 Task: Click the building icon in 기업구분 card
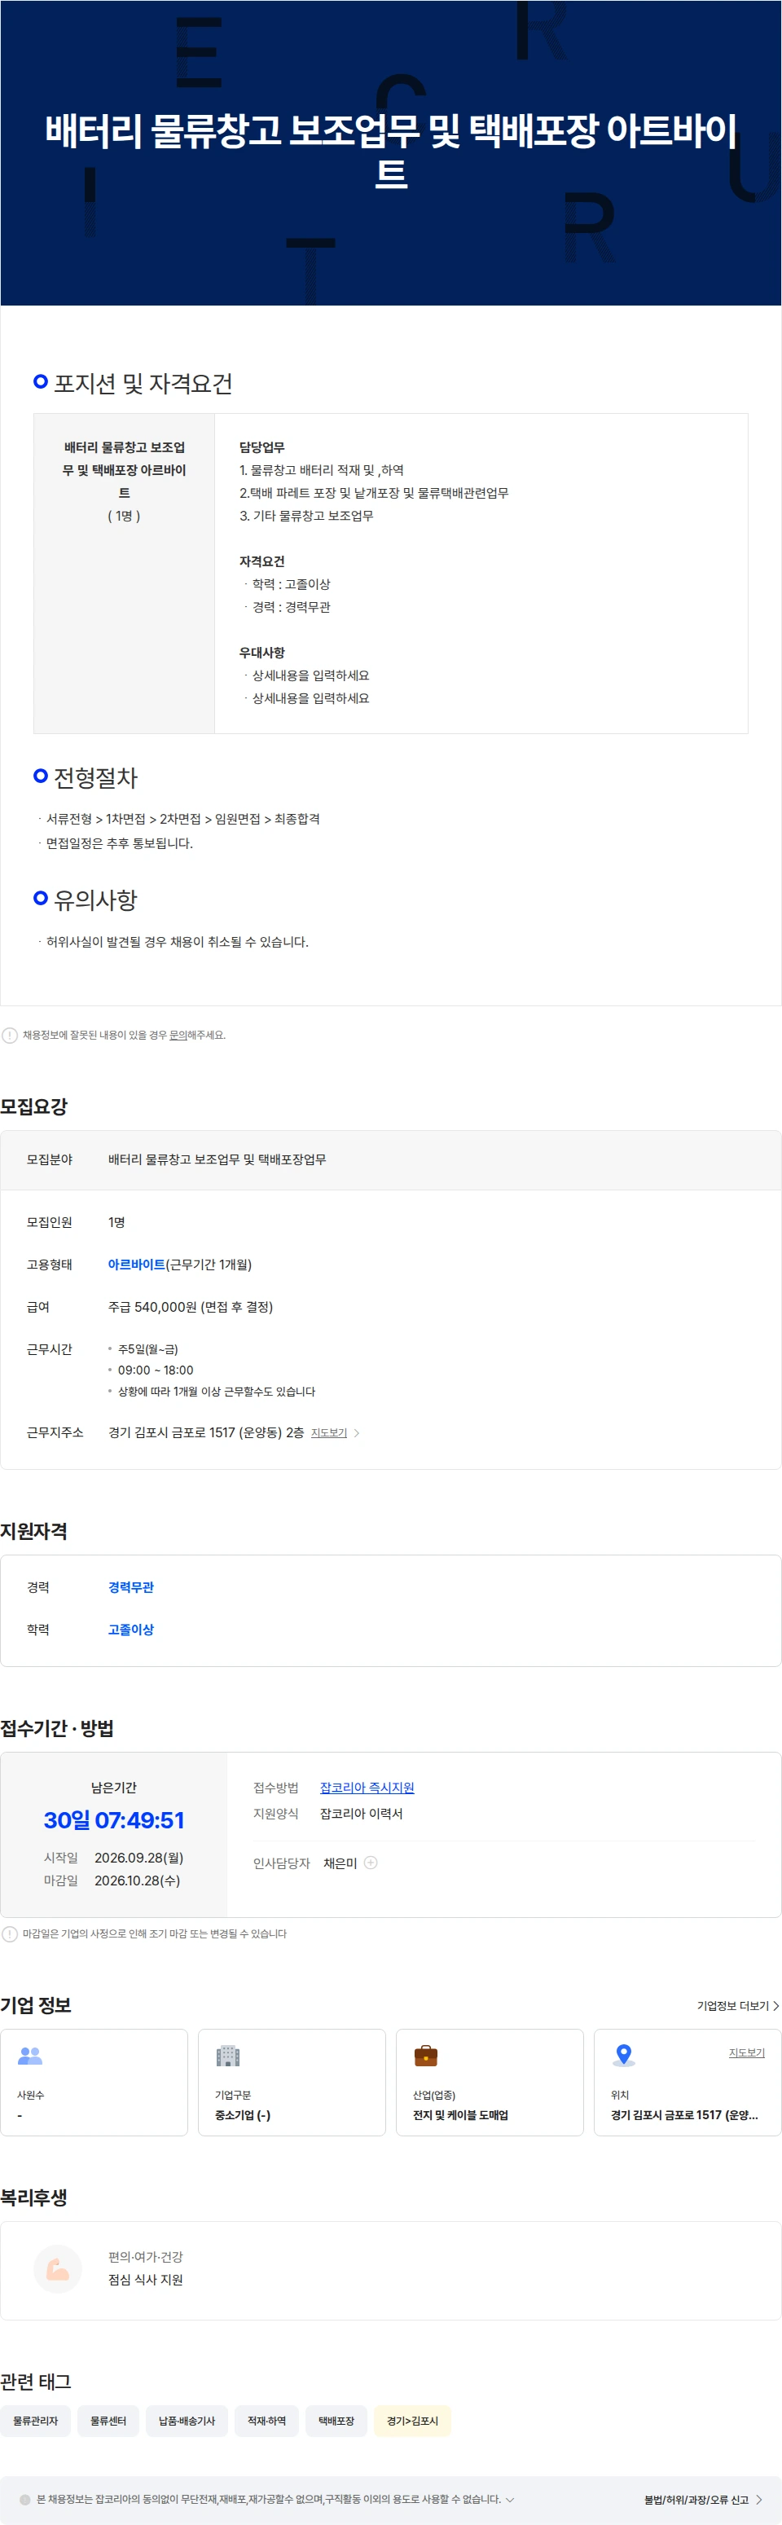tap(227, 2055)
